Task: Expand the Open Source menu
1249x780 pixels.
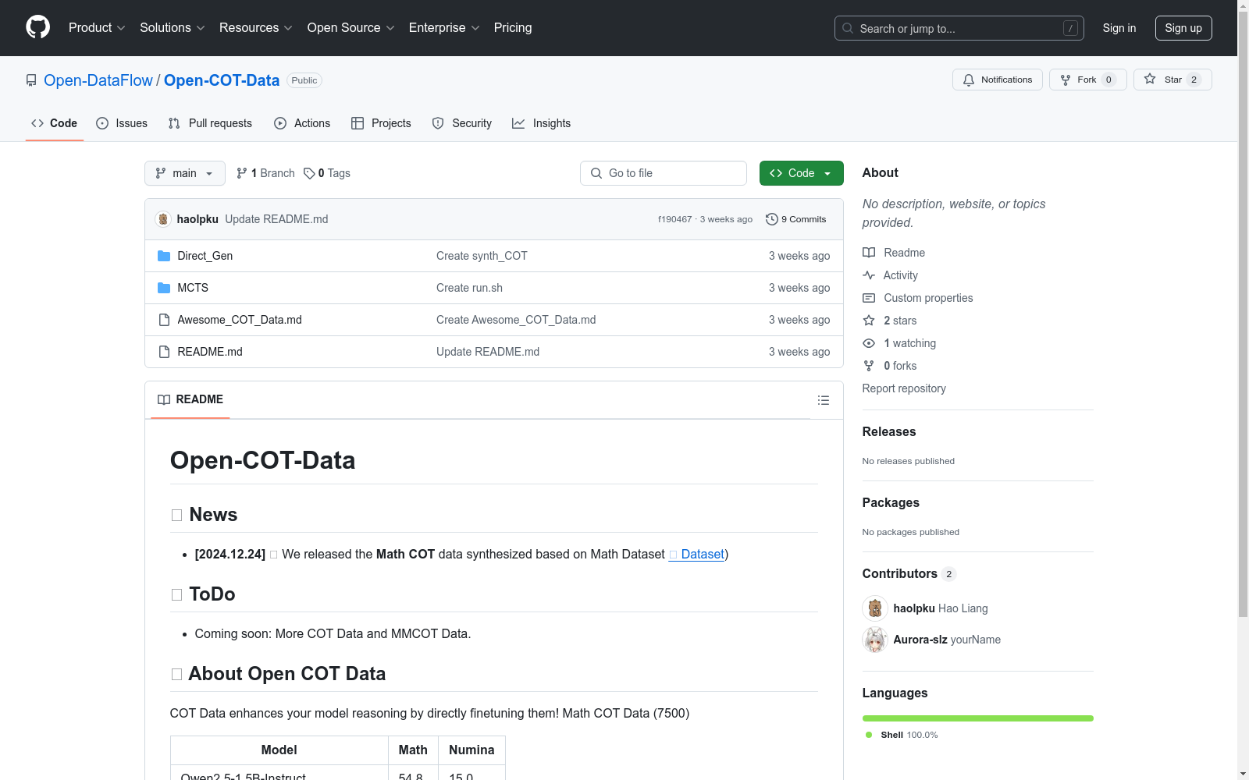Action: point(351,28)
